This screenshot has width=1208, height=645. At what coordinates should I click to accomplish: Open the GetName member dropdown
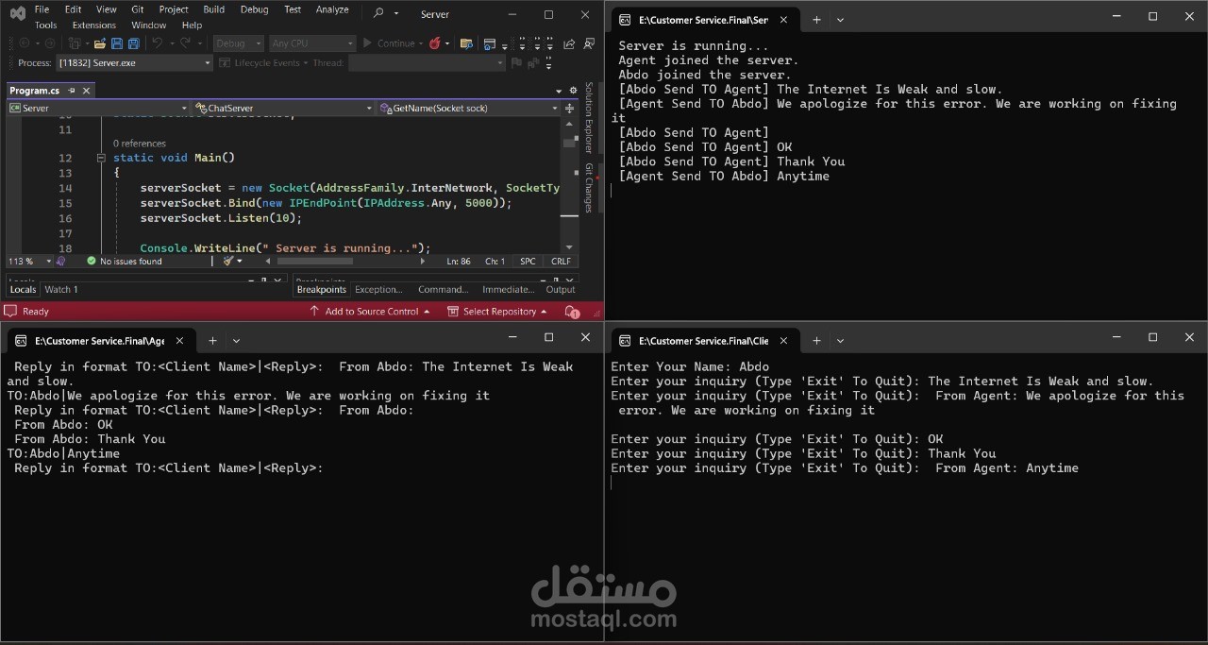469,109
